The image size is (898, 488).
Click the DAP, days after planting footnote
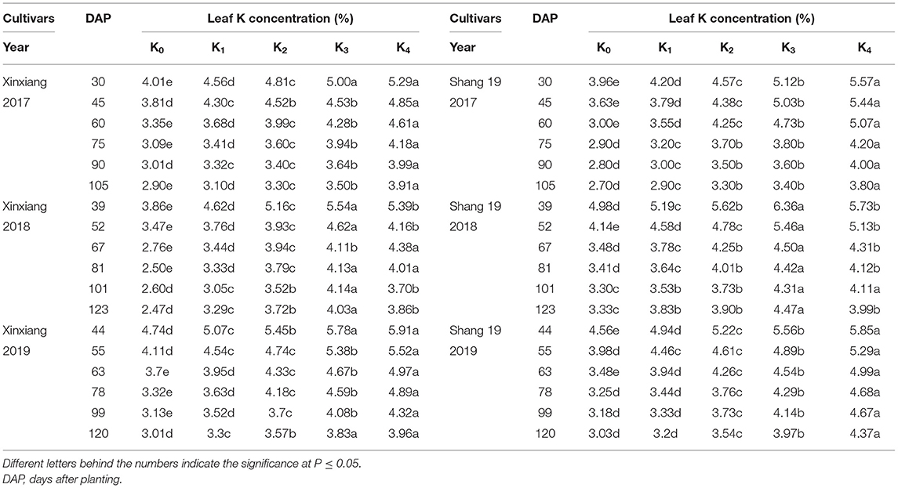pos(63,479)
